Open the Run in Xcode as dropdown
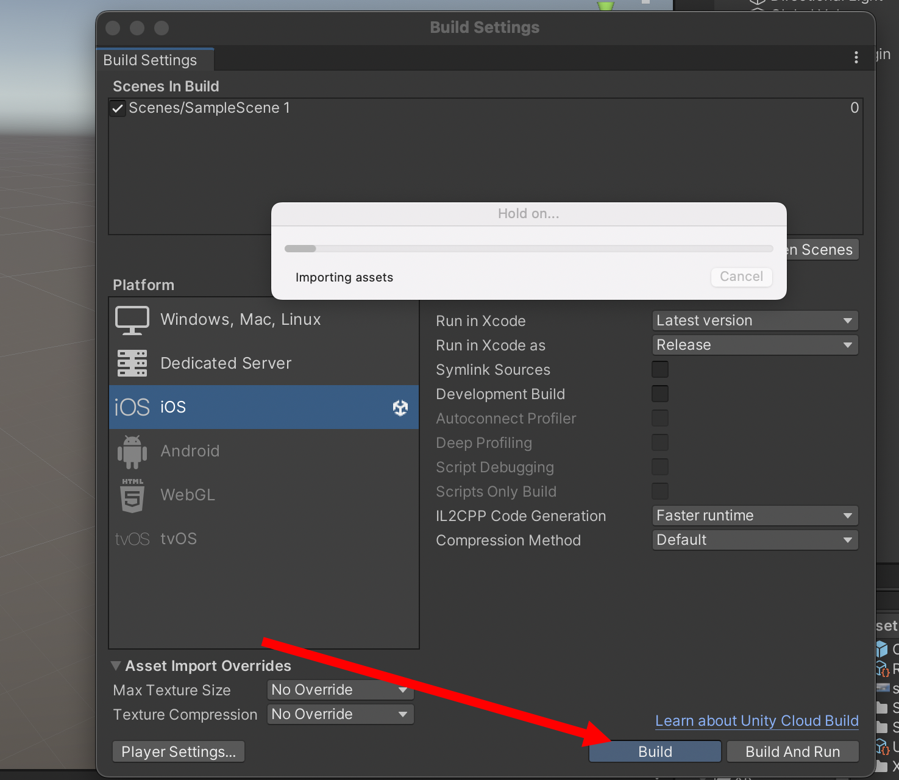899x780 pixels. click(755, 345)
